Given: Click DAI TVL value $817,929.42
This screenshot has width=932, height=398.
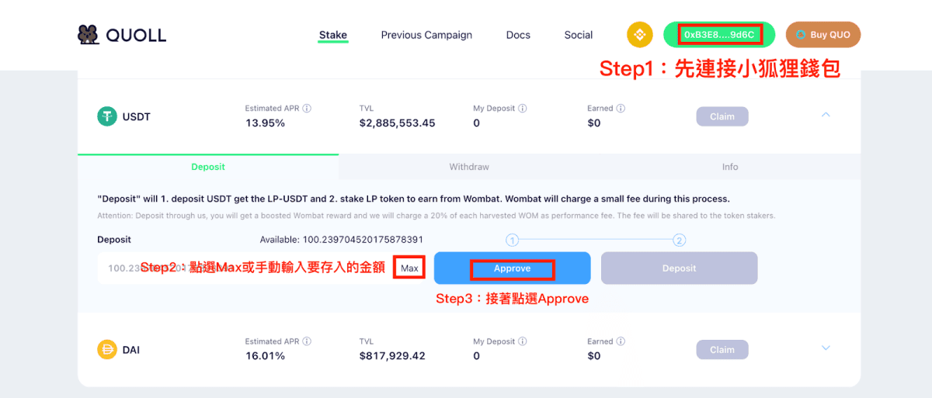Looking at the screenshot, I should pyautogui.click(x=392, y=356).
